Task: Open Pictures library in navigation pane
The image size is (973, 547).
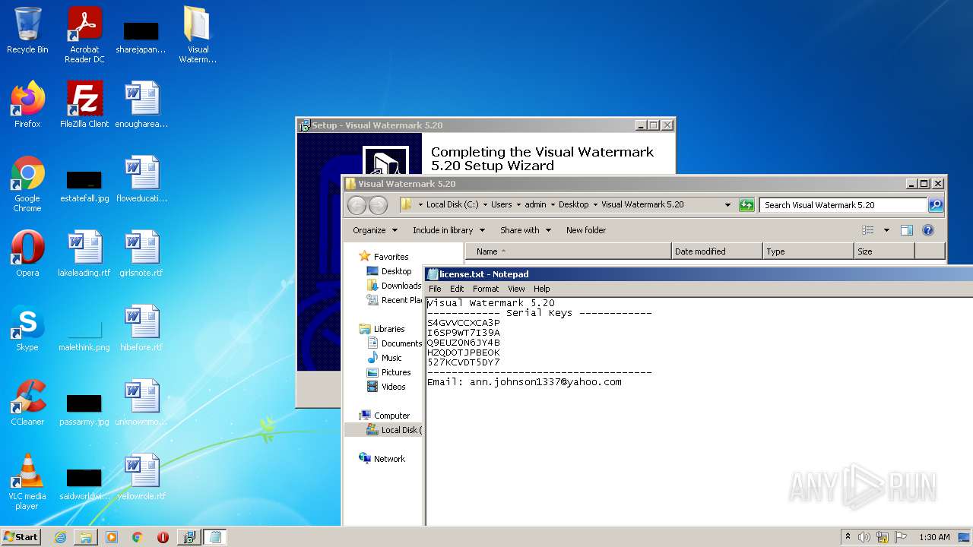Action: (x=395, y=372)
